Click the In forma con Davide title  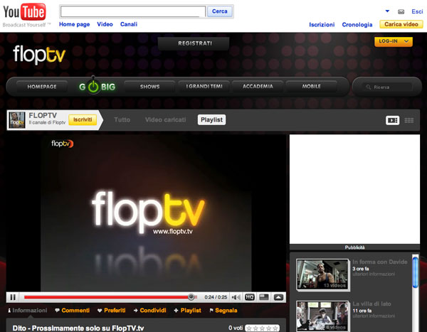(x=379, y=262)
